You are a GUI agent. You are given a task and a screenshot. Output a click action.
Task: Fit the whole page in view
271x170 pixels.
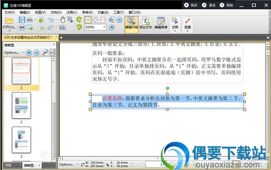pos(96,20)
